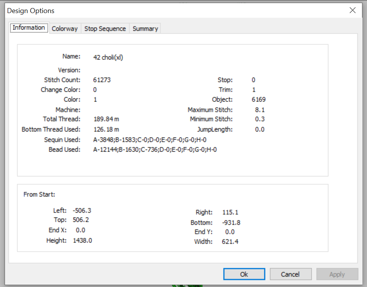Click the 'Stitch Count:' label
This screenshot has height=287, width=367.
[x=62, y=80]
